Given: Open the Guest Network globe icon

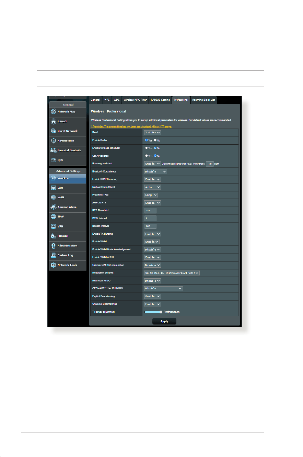Looking at the screenshot, I should coord(54,131).
